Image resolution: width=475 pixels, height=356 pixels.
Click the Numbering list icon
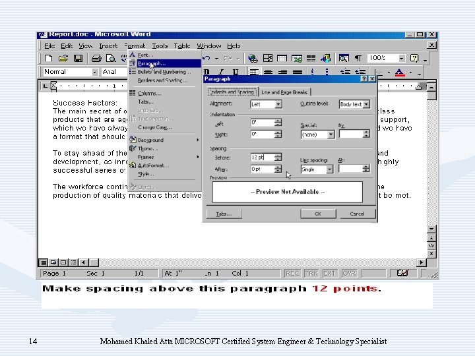(x=313, y=72)
